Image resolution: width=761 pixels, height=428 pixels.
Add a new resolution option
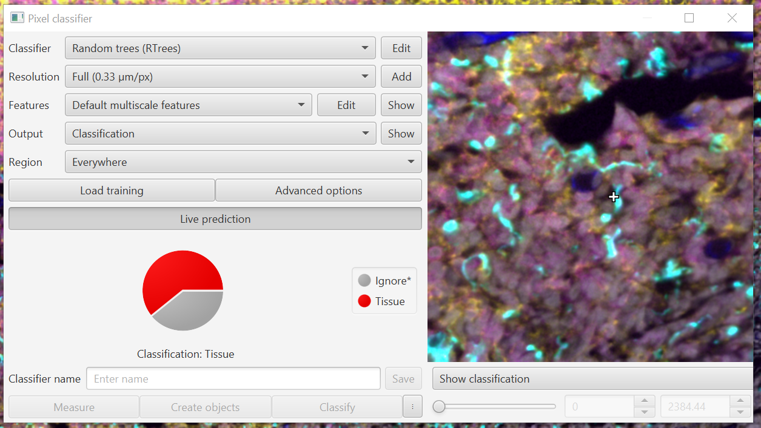[401, 77]
